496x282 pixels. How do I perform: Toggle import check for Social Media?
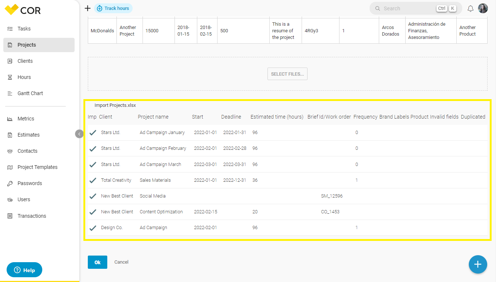(93, 196)
